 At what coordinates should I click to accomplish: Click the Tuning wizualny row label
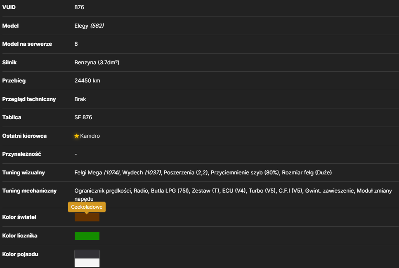(x=24, y=173)
